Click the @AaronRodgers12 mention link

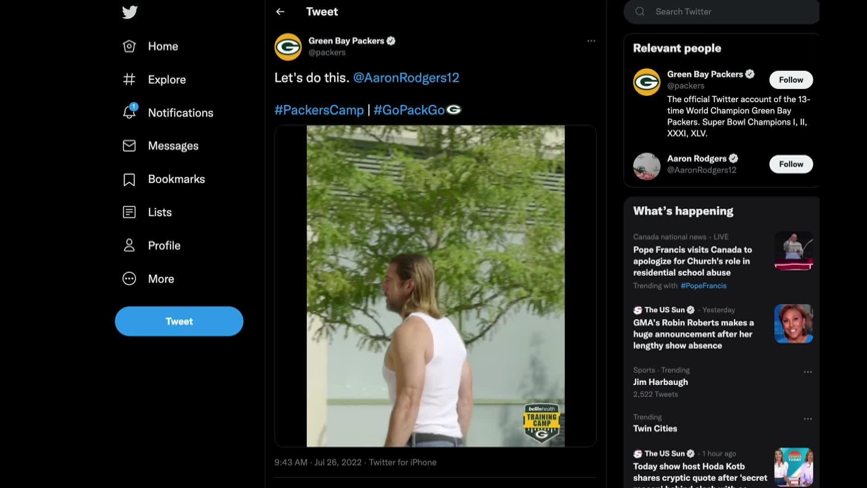coord(406,76)
